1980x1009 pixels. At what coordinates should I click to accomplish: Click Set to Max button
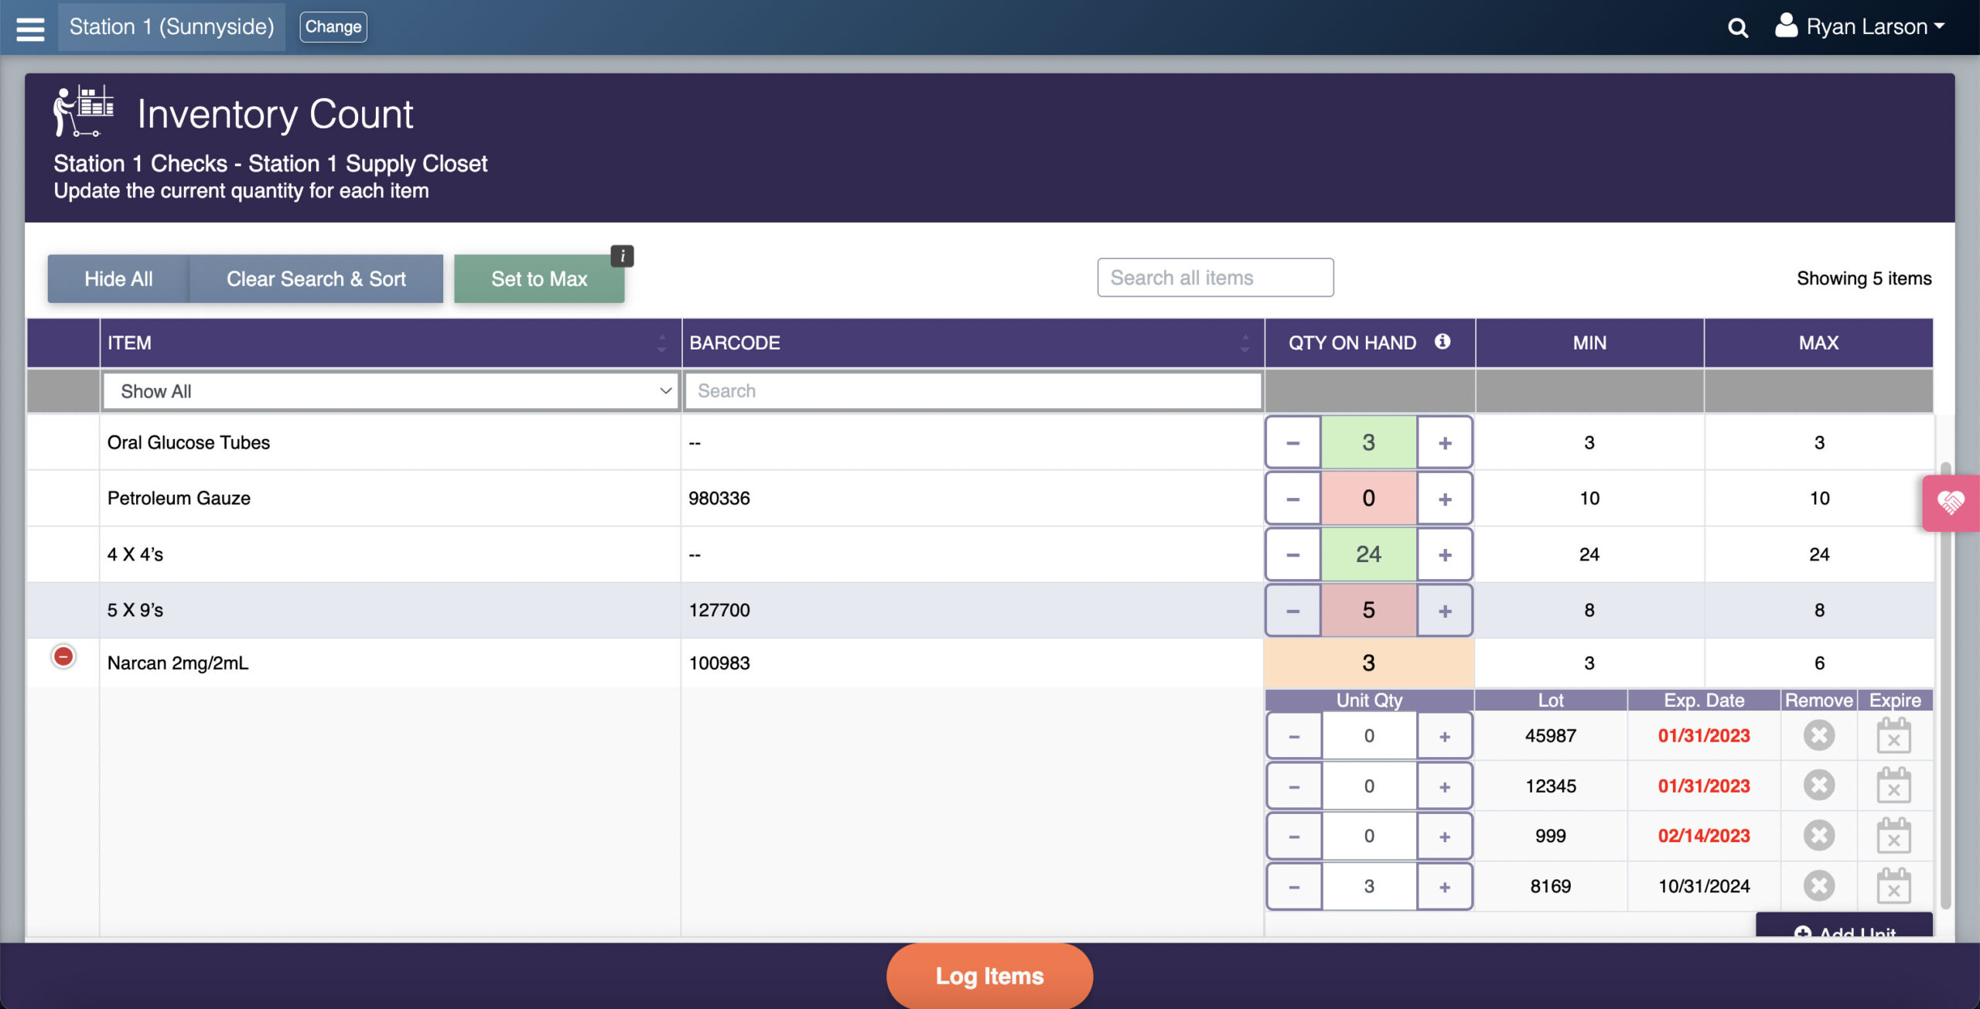[x=538, y=279]
